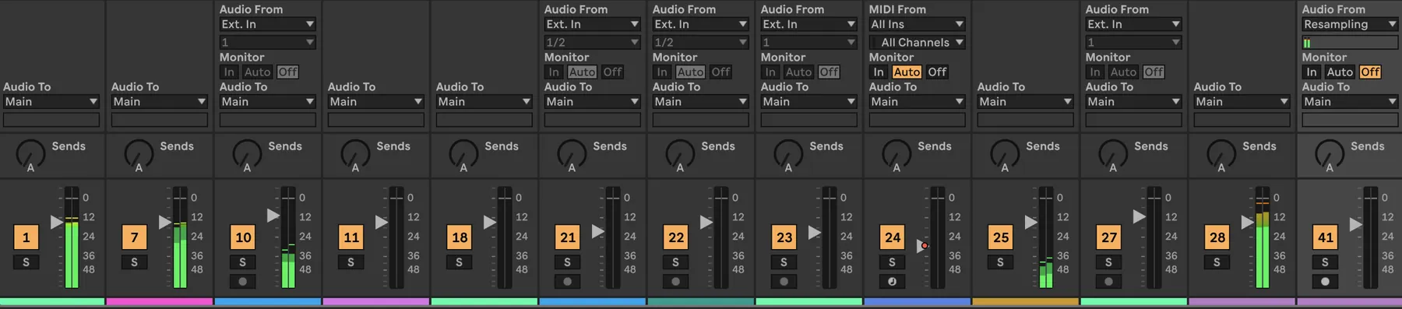Screen dimensions: 1402x309
Task: Click Send A knob on track 23
Action: (x=788, y=154)
